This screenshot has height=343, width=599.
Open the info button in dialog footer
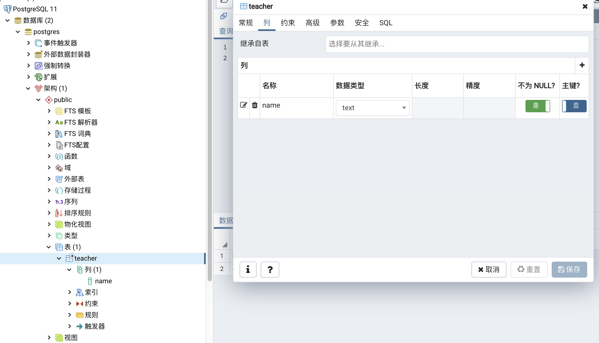(x=248, y=269)
